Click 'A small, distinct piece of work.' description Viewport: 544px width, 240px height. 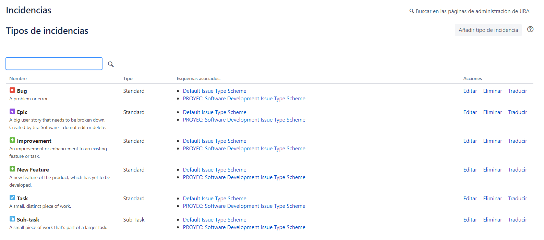[40, 206]
